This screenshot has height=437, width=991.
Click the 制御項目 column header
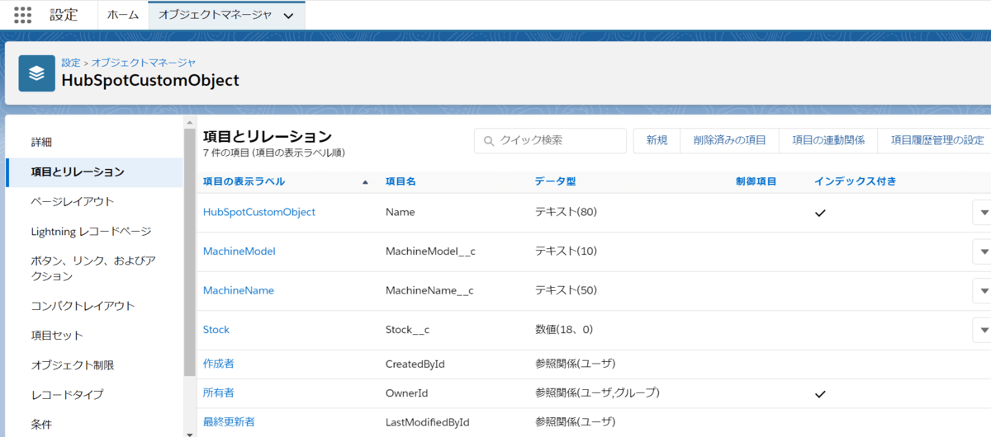pos(756,181)
